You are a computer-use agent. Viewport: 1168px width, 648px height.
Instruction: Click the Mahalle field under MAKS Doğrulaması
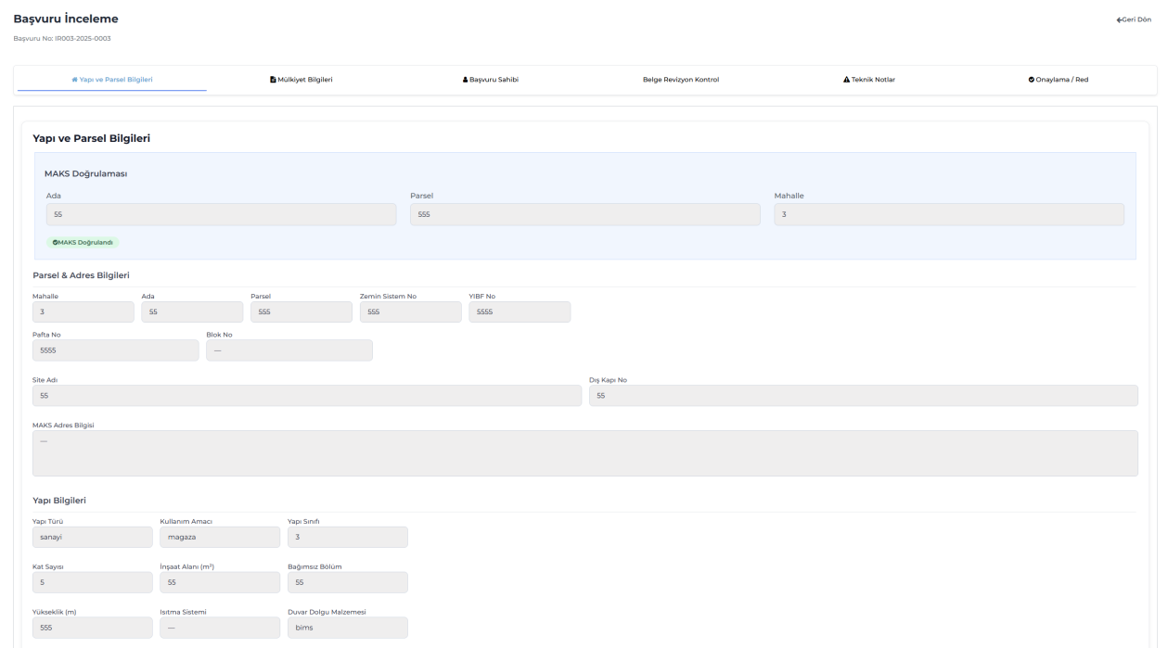pos(948,214)
